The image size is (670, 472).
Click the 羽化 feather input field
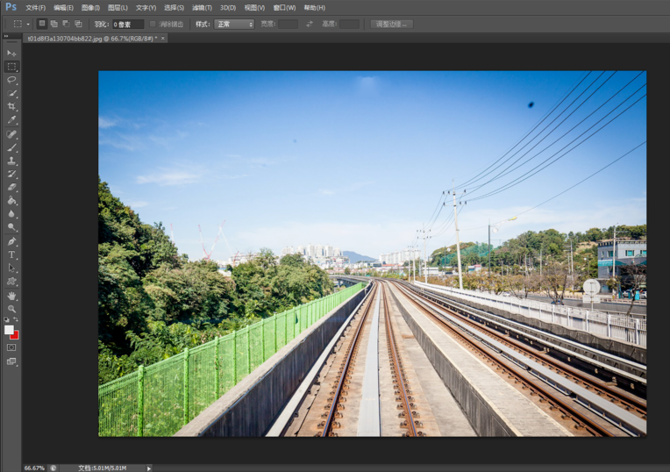pyautogui.click(x=127, y=24)
